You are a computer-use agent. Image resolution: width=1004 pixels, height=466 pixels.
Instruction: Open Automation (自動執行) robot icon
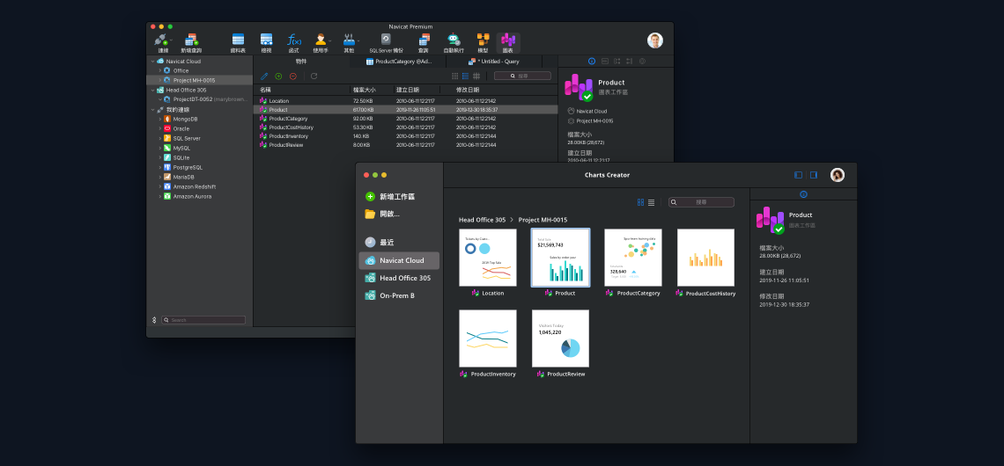[454, 40]
